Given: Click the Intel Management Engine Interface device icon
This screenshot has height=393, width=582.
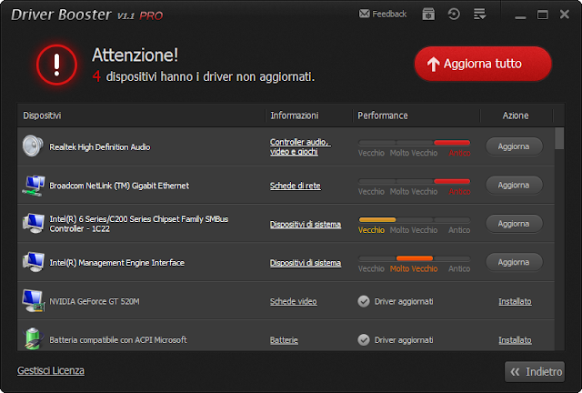Looking at the screenshot, I should click(x=34, y=263).
